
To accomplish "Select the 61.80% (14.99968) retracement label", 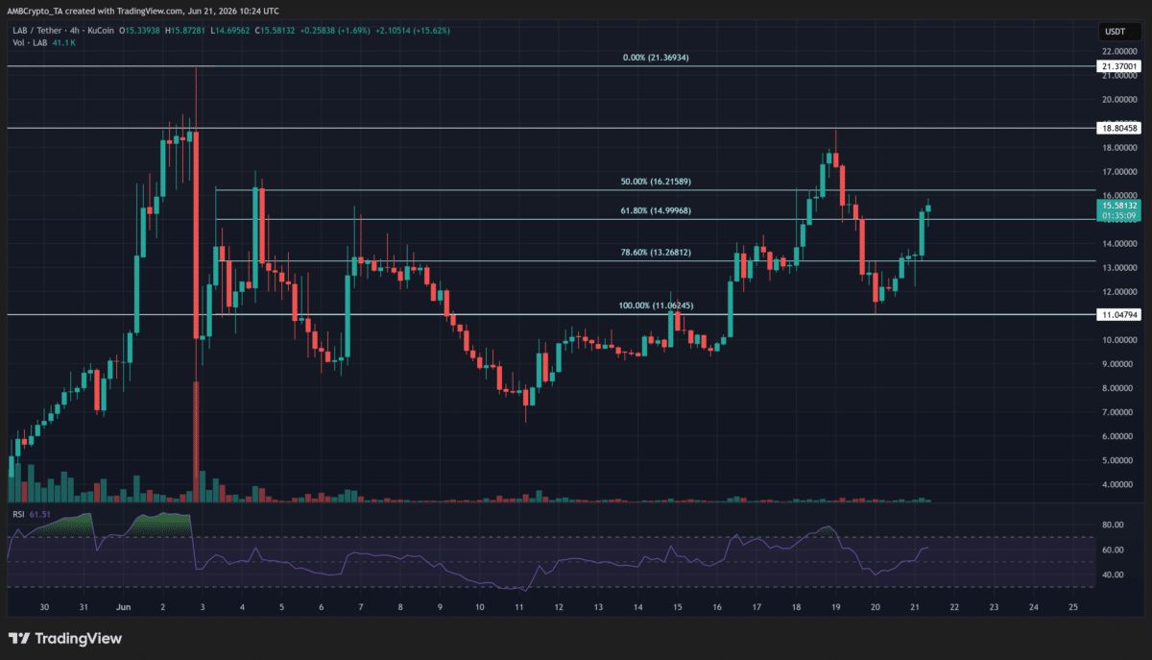I will coord(657,210).
